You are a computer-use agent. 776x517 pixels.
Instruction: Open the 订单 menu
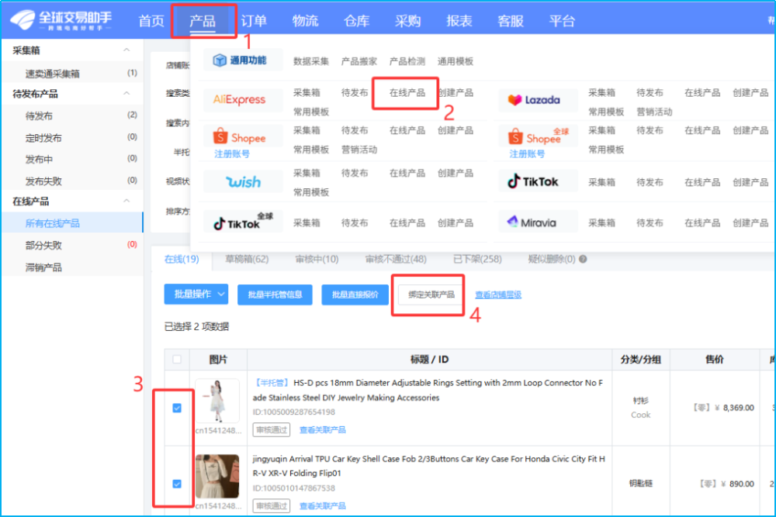pos(255,20)
